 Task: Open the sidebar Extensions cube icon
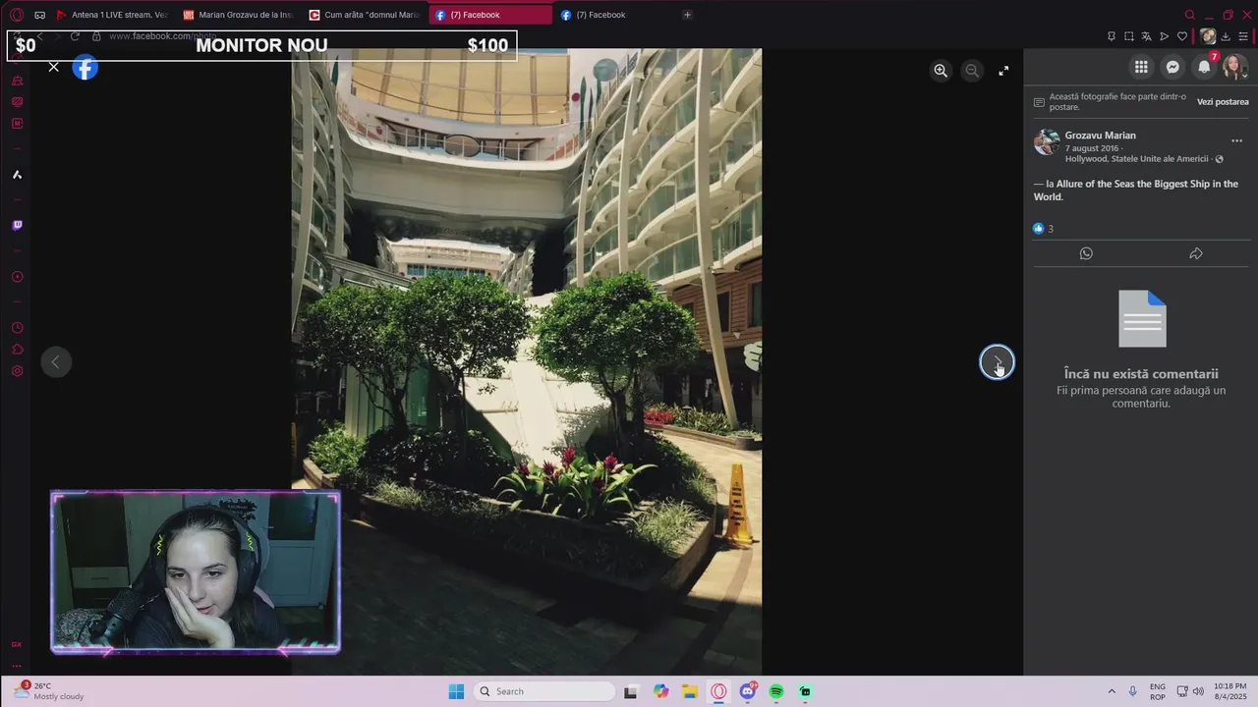tap(17, 350)
